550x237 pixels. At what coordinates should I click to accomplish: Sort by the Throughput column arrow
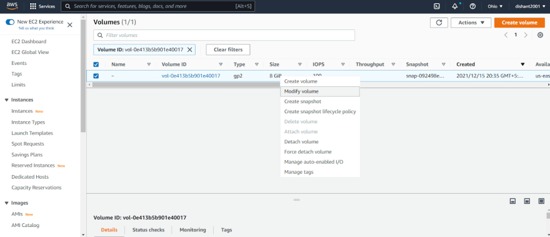click(x=393, y=64)
